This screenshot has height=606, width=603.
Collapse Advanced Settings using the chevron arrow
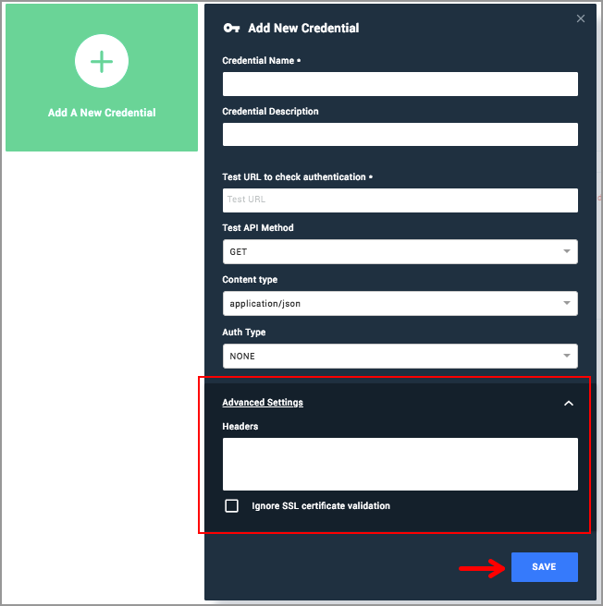coord(568,403)
